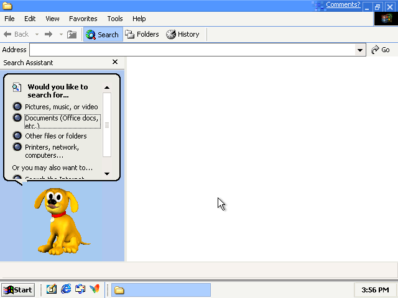Click the Windows flag throbber logo
This screenshot has height=298, width=398.
tap(386, 19)
